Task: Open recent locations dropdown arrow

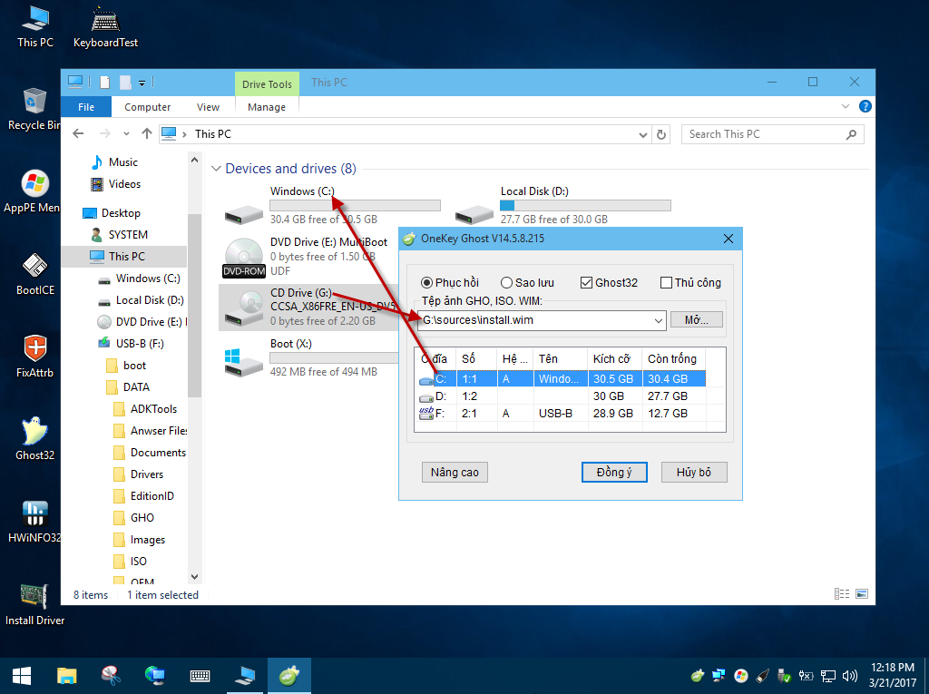Action: 126,134
